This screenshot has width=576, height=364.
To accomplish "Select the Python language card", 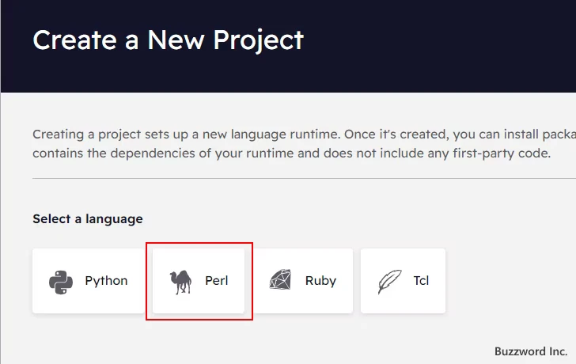I will pos(88,281).
